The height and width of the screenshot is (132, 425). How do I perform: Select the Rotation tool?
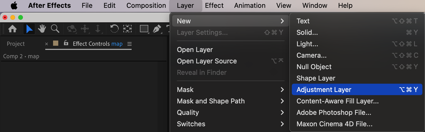[x=114, y=29]
